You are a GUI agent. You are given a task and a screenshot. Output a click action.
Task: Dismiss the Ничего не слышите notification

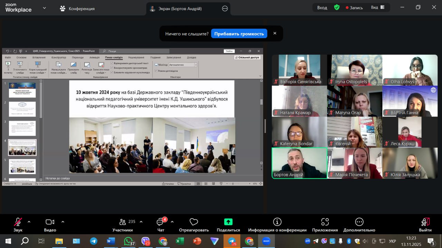click(x=275, y=33)
